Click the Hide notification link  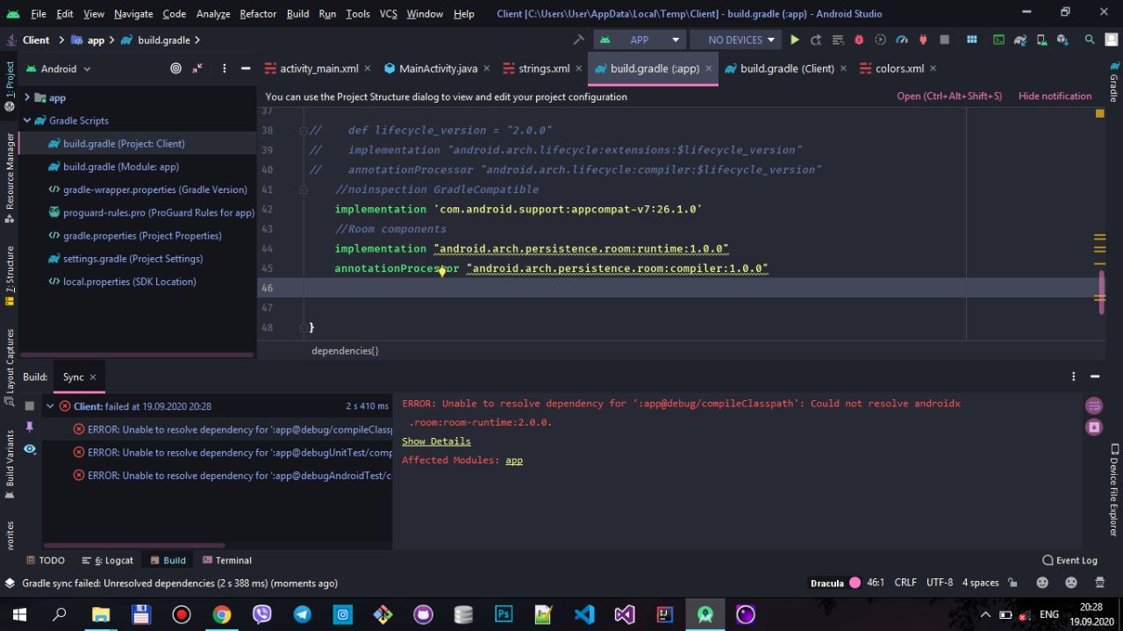click(1055, 97)
